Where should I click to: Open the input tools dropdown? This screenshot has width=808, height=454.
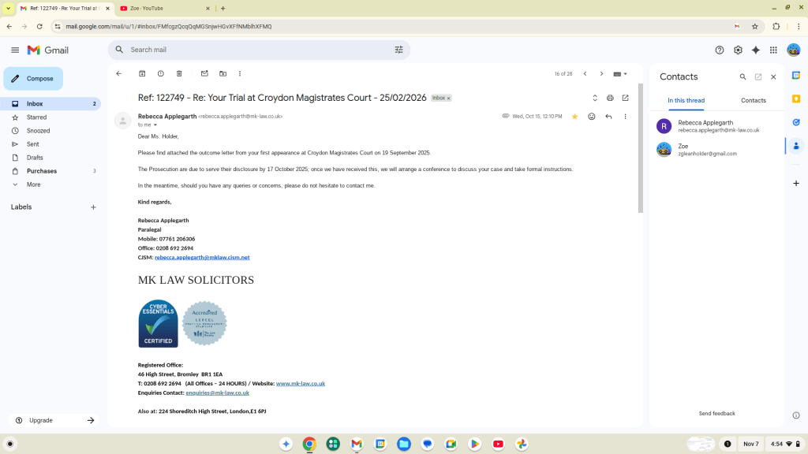click(x=620, y=73)
